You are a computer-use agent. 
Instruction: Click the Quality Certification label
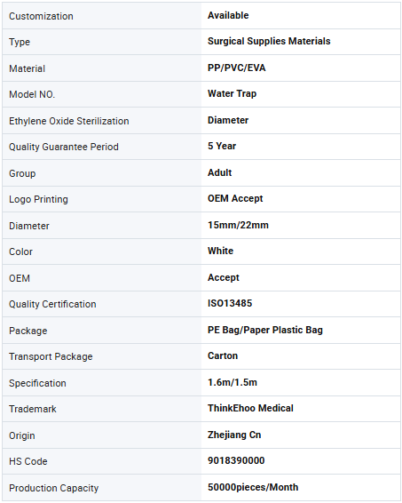click(x=52, y=304)
